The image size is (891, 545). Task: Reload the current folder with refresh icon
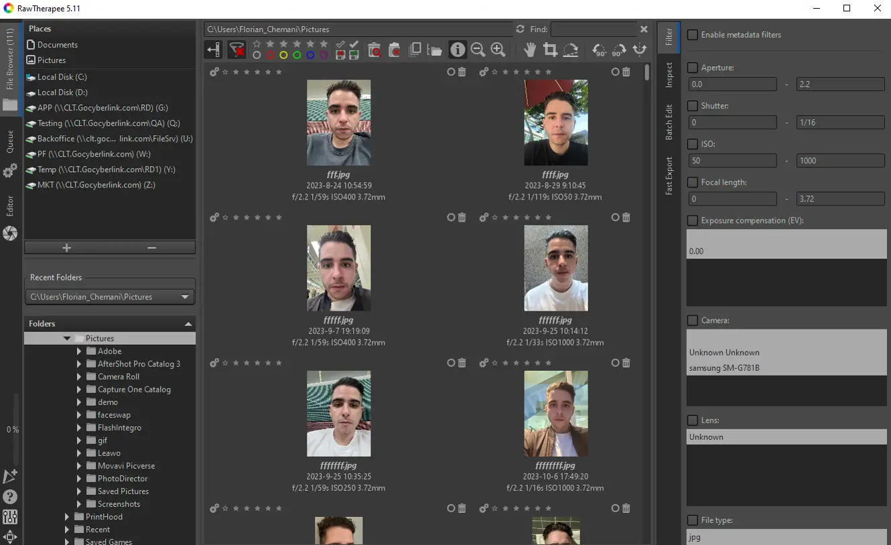pyautogui.click(x=521, y=29)
